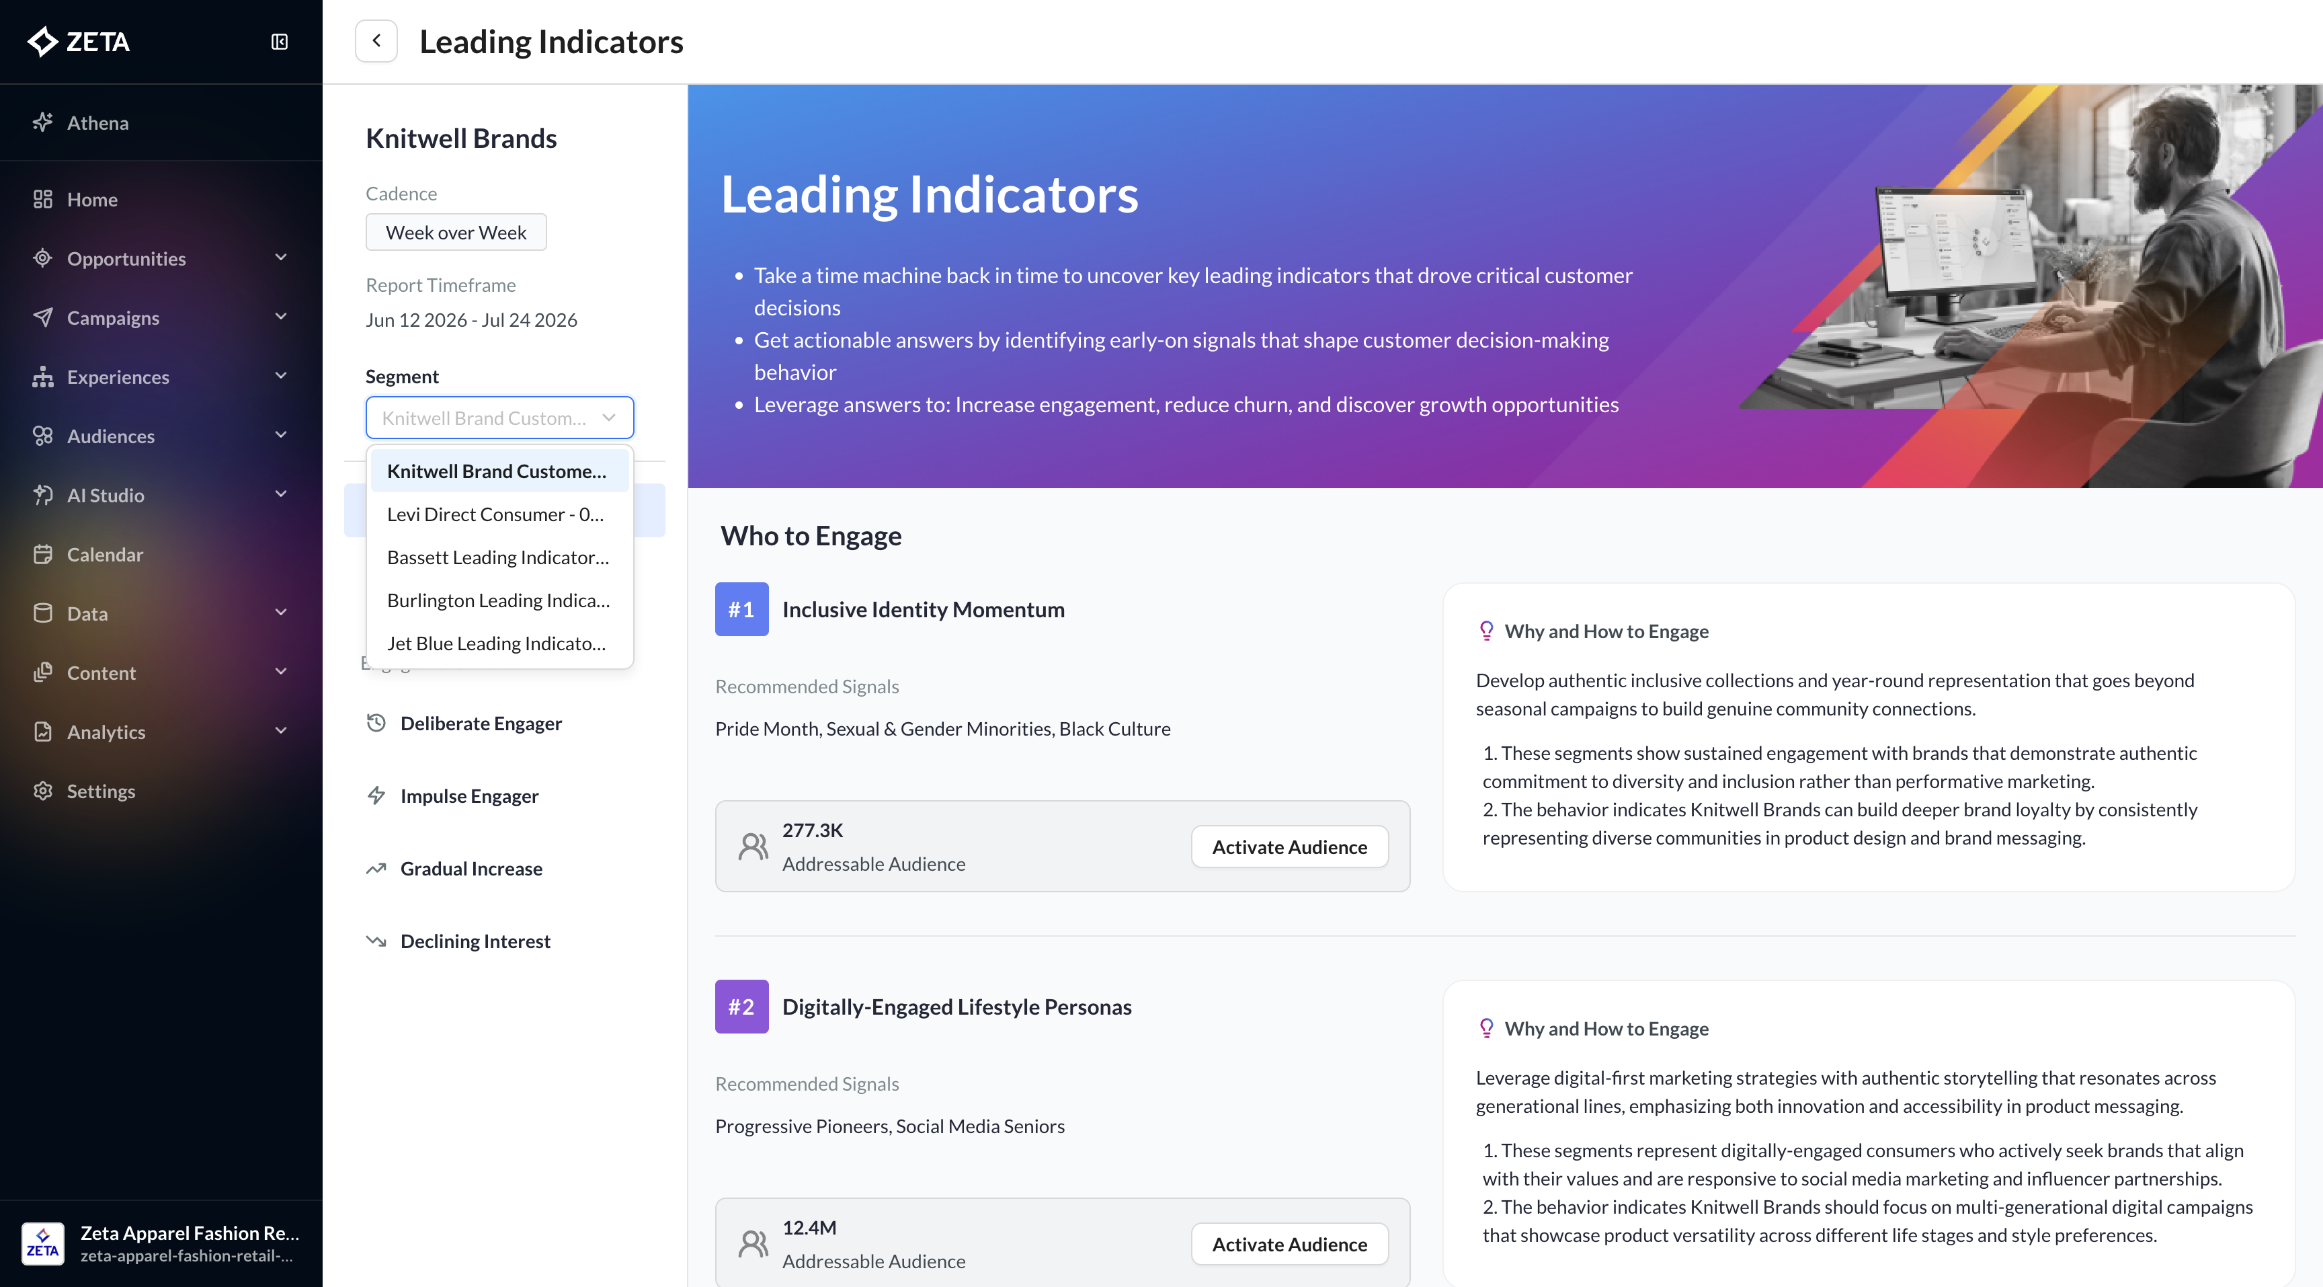The image size is (2323, 1287).
Task: Activate Audience for Inclusive Identity Momentum
Action: (1289, 847)
